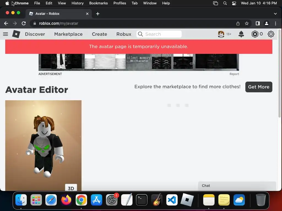The image size is (282, 211).
Task: Click the silent memory advertisement banner
Action: [139, 62]
